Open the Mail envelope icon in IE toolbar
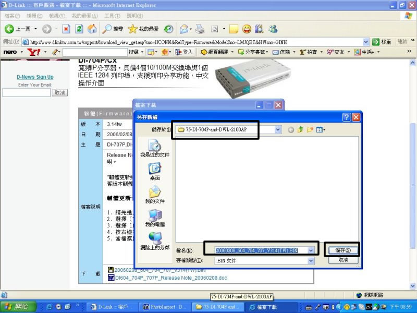The width and height of the screenshot is (417, 313). click(184, 29)
